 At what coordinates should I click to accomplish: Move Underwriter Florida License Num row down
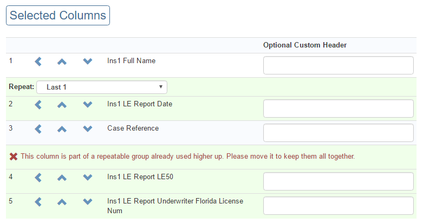pos(88,202)
